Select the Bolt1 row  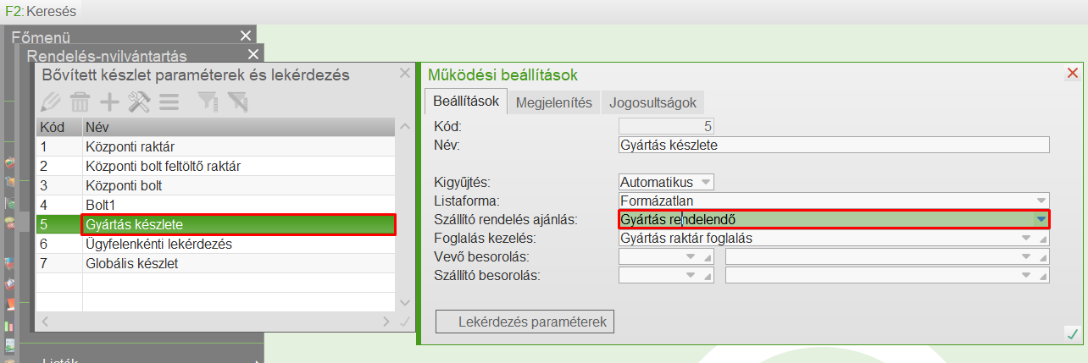216,205
